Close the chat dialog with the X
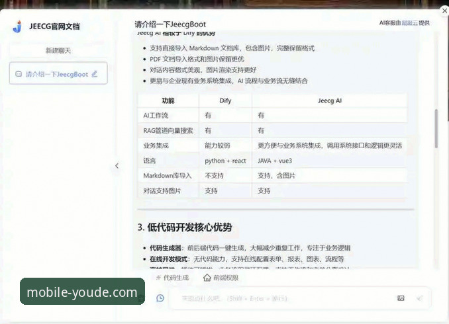The width and height of the screenshot is (449, 324). (444, 11)
